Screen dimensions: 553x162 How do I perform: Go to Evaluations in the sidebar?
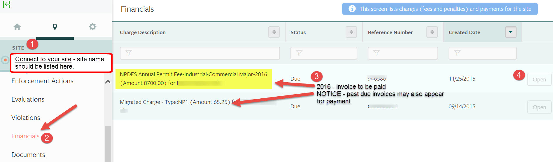(x=28, y=99)
